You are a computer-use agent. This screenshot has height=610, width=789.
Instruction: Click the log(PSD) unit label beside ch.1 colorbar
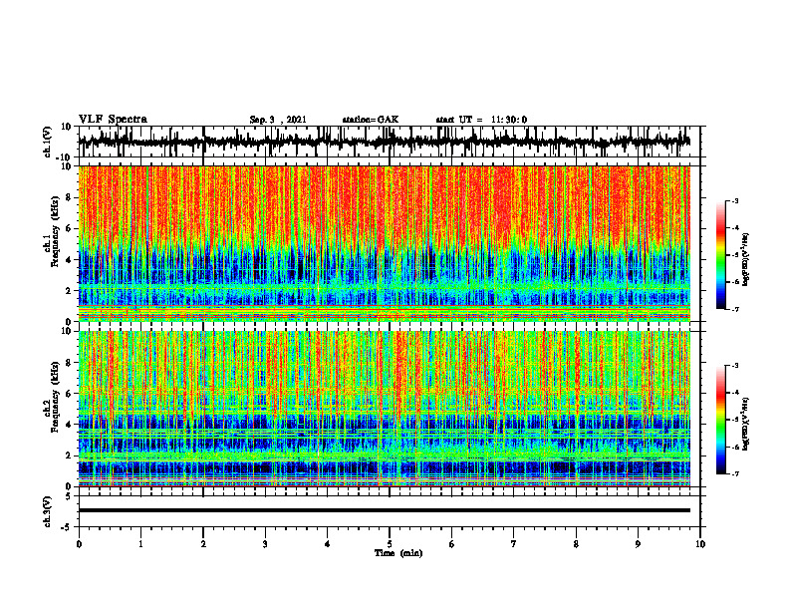746,259
